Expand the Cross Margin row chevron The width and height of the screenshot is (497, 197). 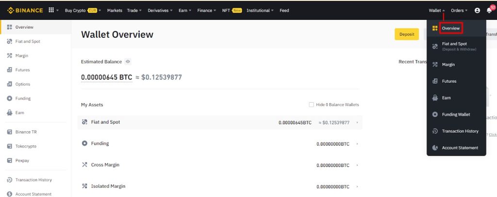[x=357, y=166]
